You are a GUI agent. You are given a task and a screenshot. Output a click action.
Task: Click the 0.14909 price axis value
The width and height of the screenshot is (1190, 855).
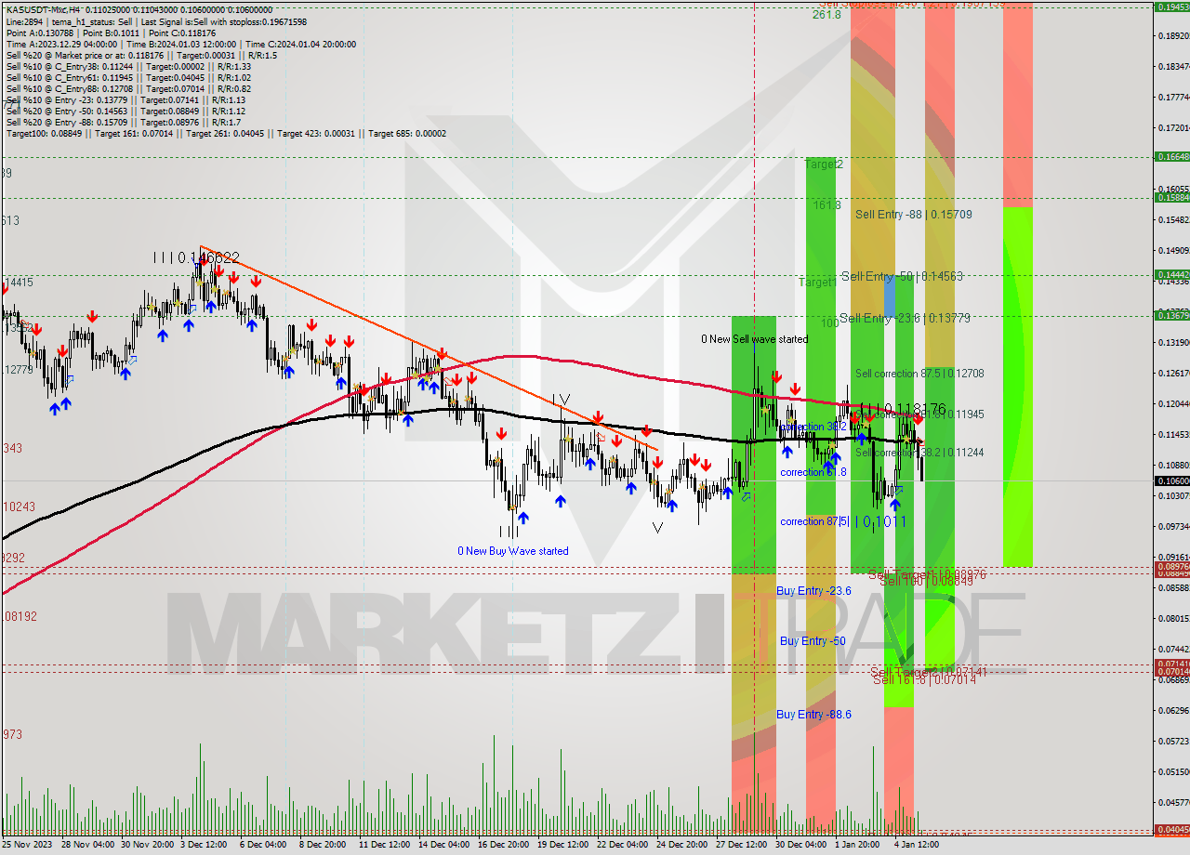[1173, 251]
